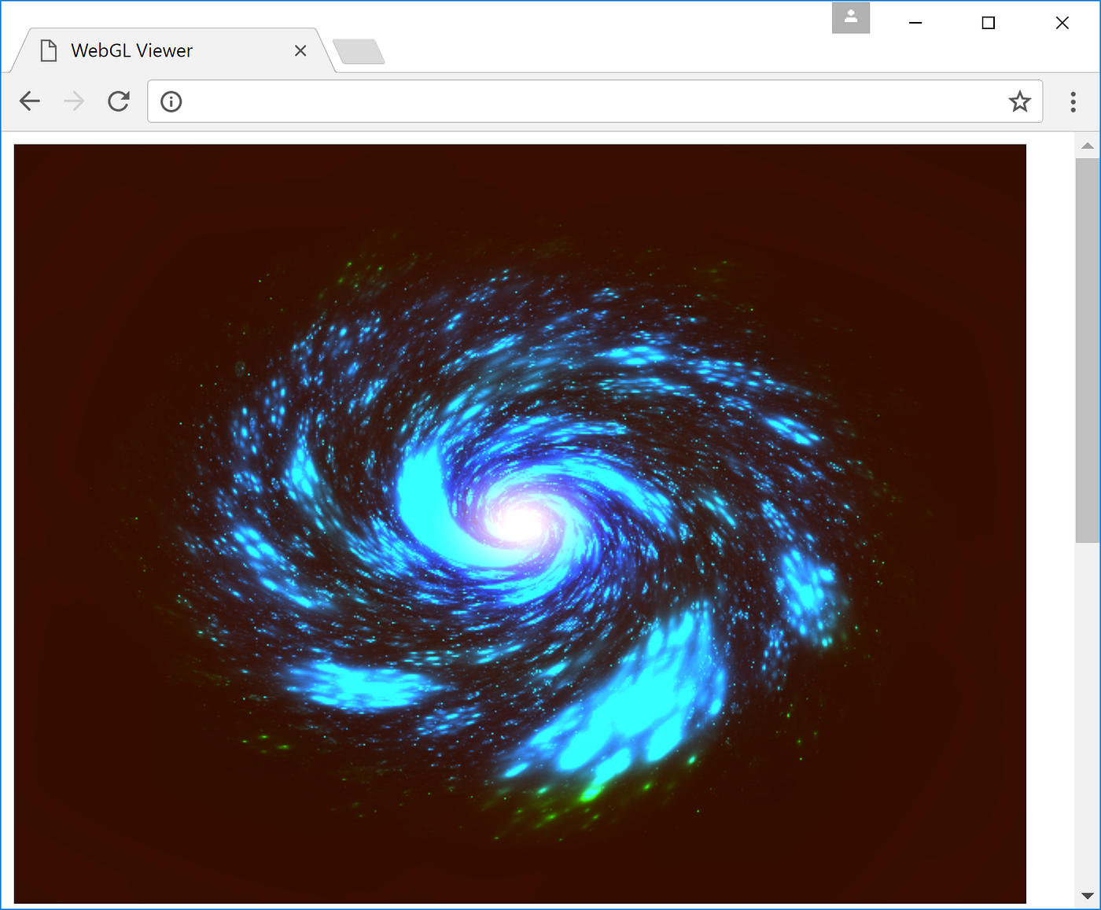This screenshot has height=910, width=1101.
Task: Click inside the address bar
Action: [550, 101]
